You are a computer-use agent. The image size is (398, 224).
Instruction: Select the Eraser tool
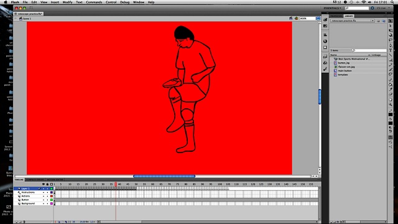coord(391,94)
